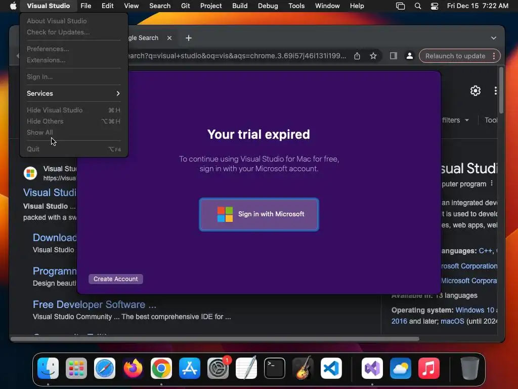Open Chrome profile avatar icon

click(x=410, y=56)
